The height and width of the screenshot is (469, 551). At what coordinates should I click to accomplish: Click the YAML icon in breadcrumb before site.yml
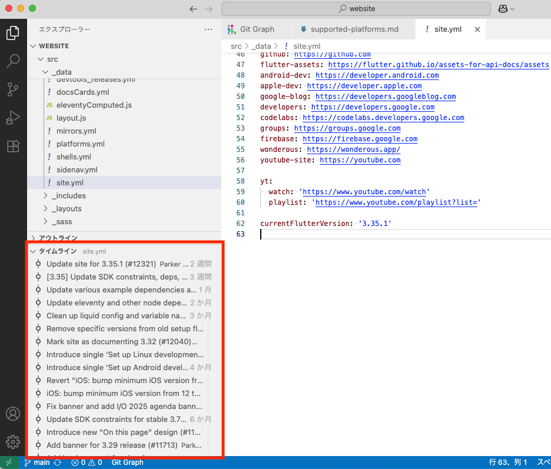point(286,46)
